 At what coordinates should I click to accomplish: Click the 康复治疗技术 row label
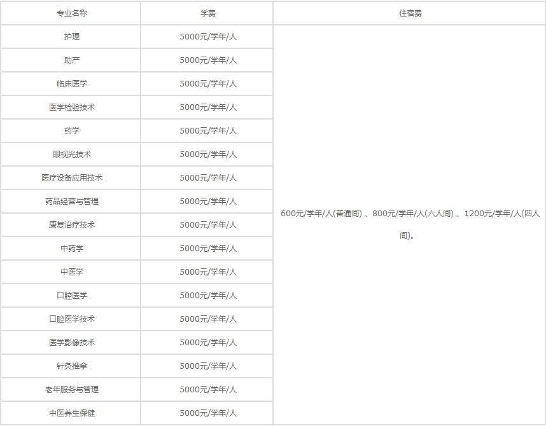click(x=70, y=224)
